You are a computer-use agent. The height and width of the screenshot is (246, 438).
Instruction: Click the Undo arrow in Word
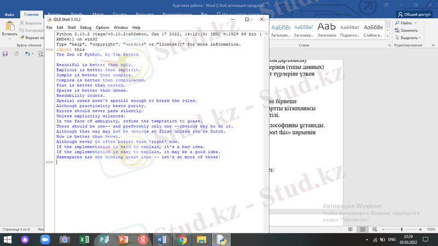click(x=27, y=54)
